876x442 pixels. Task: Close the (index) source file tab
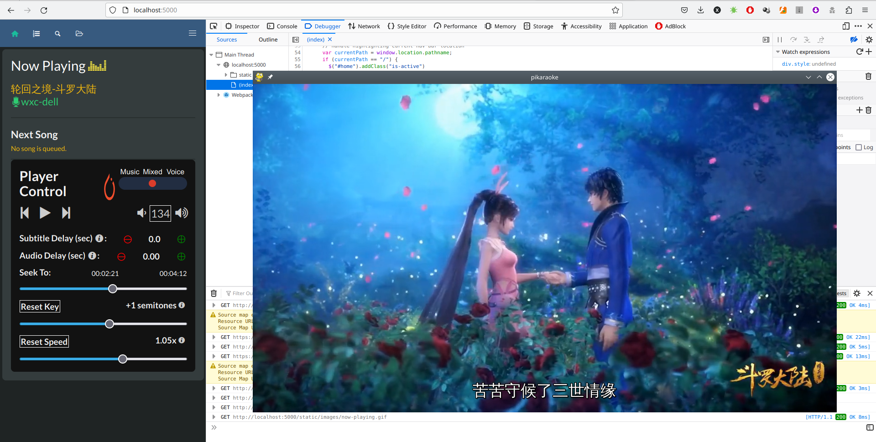(x=330, y=39)
